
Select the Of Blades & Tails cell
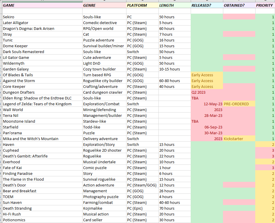pyautogui.click(x=42, y=75)
